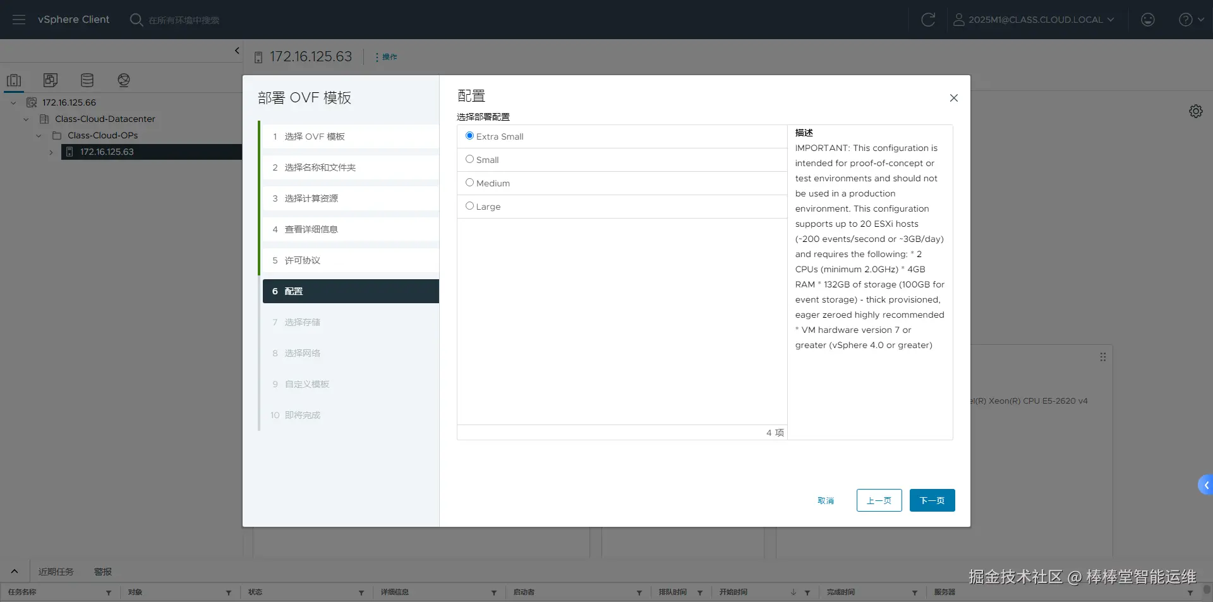Select wizard step 6 配置
Viewport: 1213px width, 602px height.
(351, 291)
